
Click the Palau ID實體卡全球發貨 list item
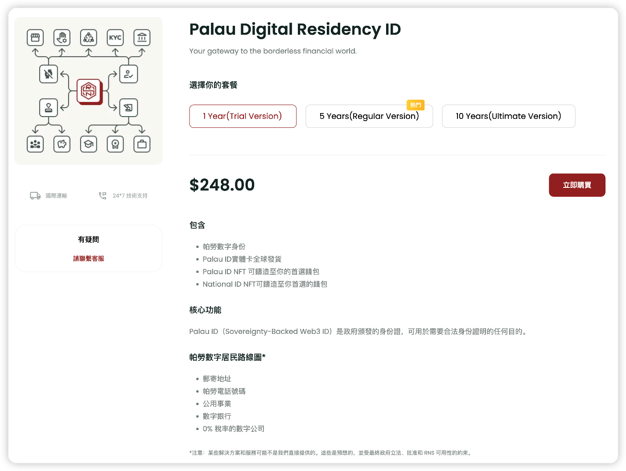pyautogui.click(x=242, y=259)
